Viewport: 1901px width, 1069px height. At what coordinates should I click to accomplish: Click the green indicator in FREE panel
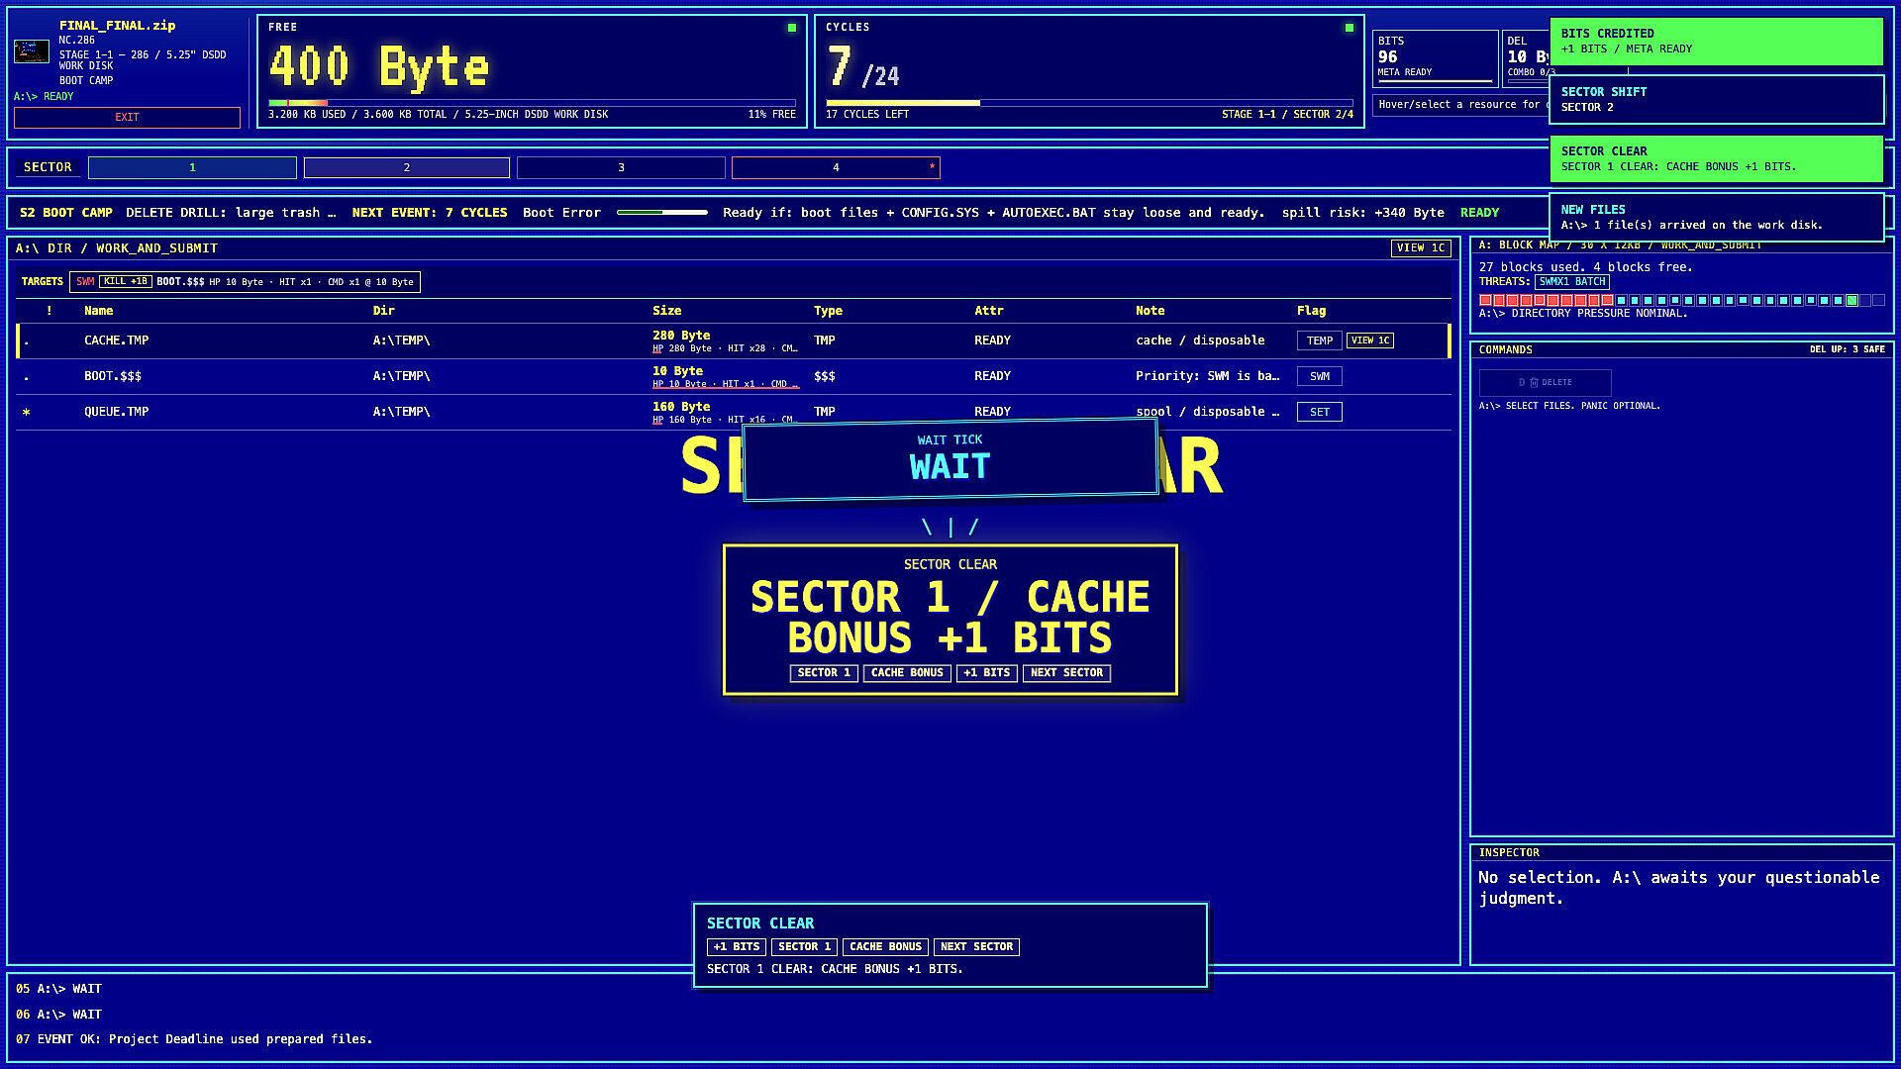[x=792, y=28]
